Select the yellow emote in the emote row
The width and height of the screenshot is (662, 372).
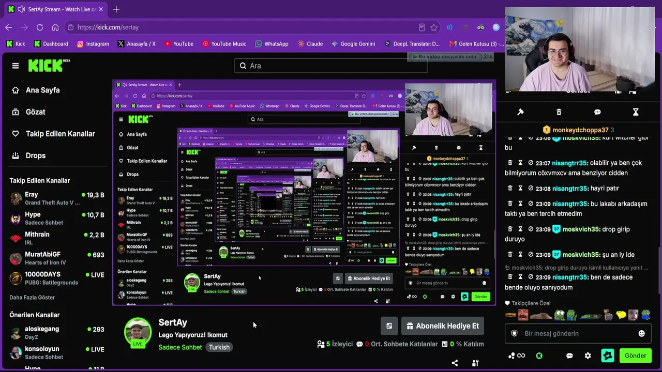coord(621,315)
